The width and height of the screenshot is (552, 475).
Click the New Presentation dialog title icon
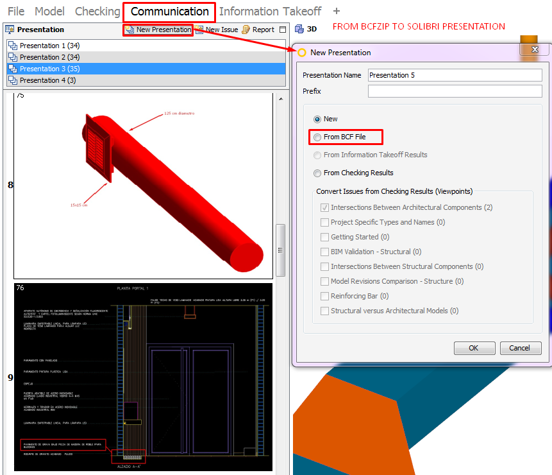[x=302, y=53]
